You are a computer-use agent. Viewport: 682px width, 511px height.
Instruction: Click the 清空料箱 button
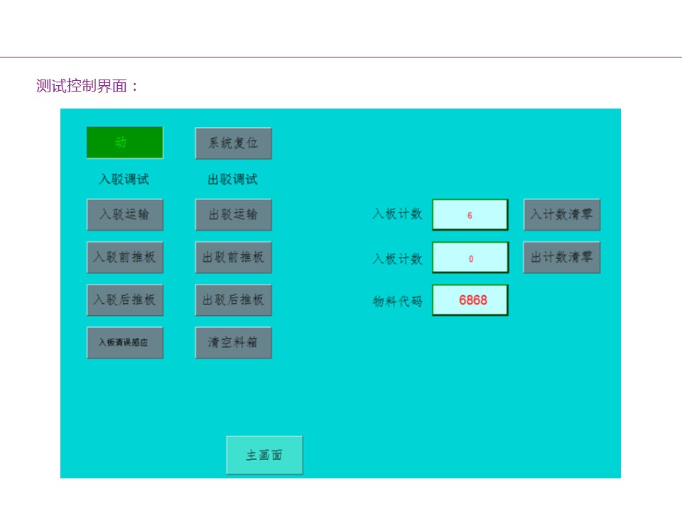pos(234,342)
